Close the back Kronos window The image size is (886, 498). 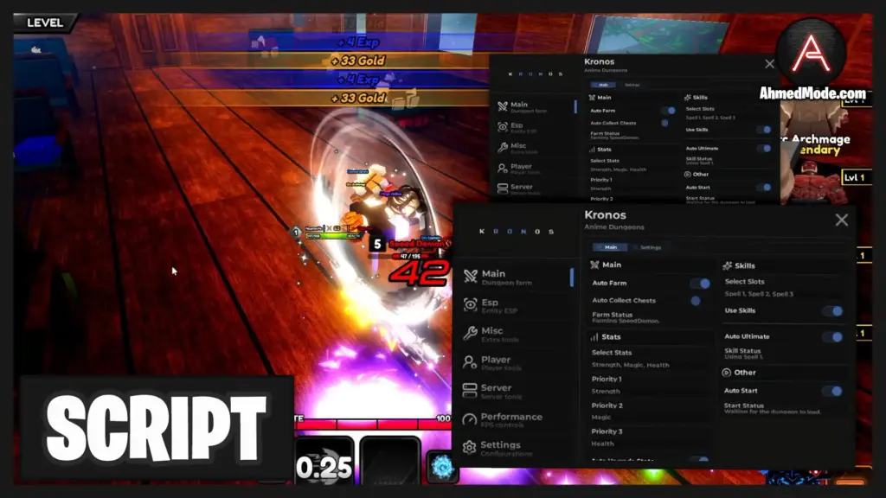coord(769,64)
